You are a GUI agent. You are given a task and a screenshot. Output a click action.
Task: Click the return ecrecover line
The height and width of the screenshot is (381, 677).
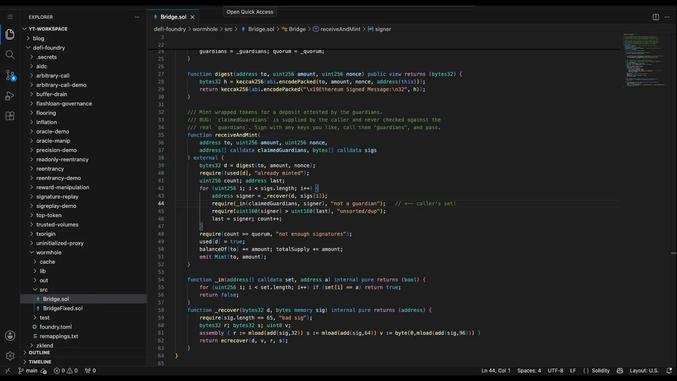click(x=244, y=341)
